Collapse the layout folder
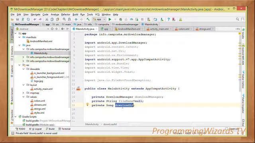The image size is (255, 143). pyautogui.click(x=24, y=85)
